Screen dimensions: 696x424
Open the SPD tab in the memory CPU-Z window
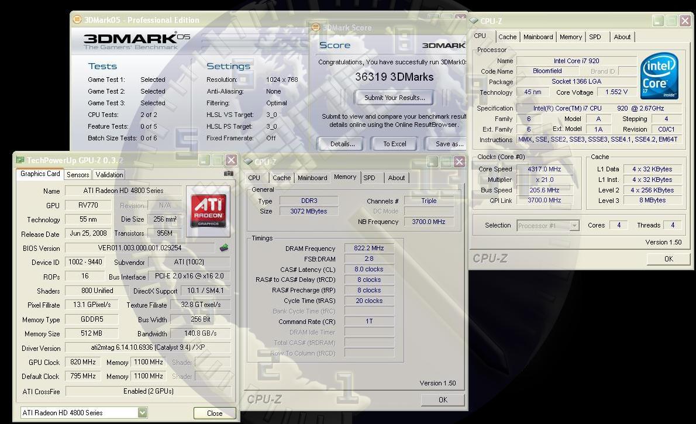[369, 178]
